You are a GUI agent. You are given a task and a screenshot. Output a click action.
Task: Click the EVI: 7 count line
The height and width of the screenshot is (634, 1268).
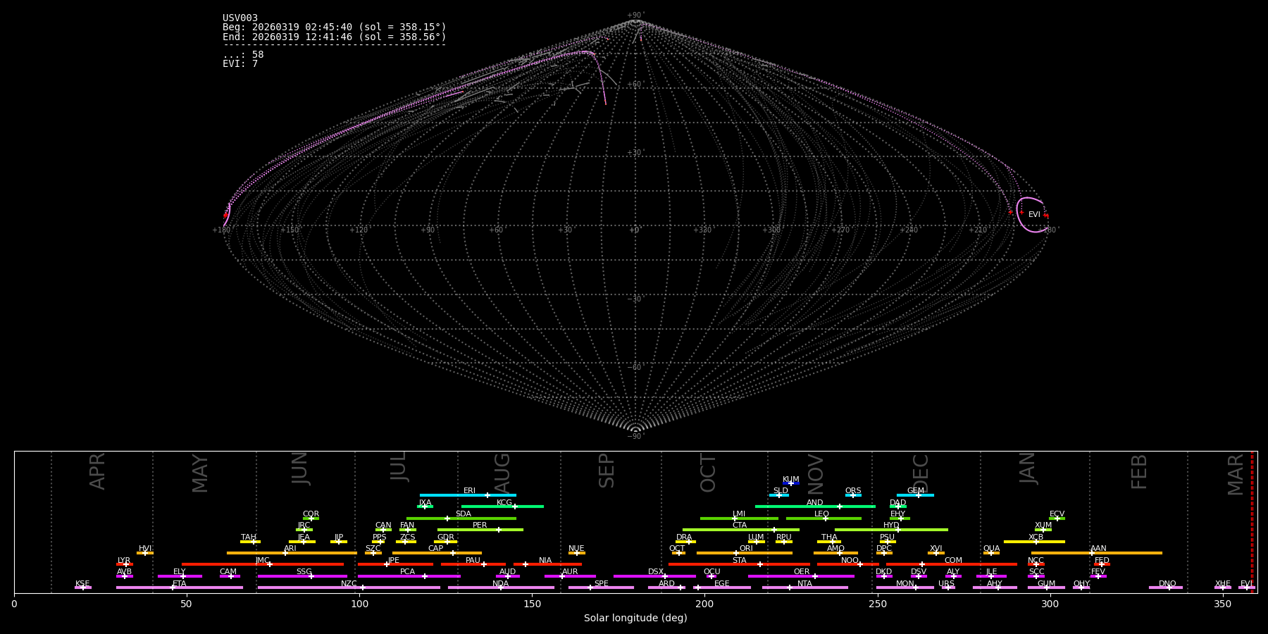click(x=240, y=64)
